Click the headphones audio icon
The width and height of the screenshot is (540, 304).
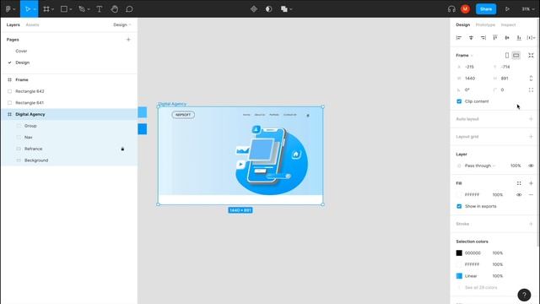click(x=451, y=9)
